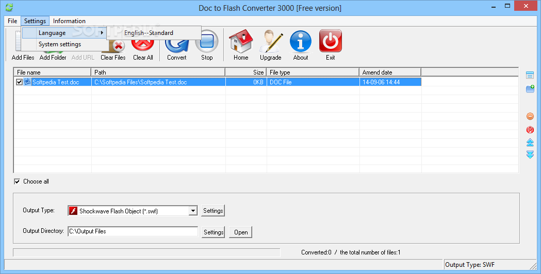The width and height of the screenshot is (541, 274).
Task: Click Settings button next to Output Directory
Action: pos(213,232)
